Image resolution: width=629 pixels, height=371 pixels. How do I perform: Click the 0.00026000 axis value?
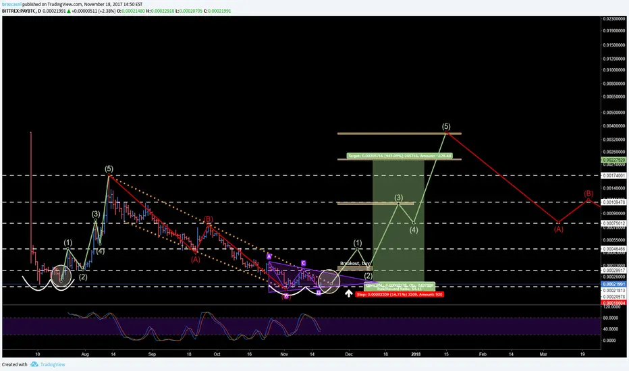614,277
